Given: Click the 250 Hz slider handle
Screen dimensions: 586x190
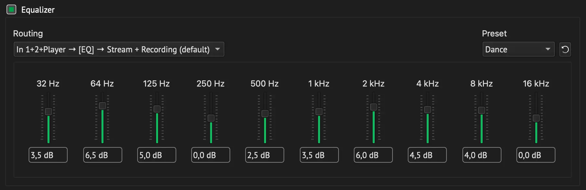Looking at the screenshot, I should point(211,118).
